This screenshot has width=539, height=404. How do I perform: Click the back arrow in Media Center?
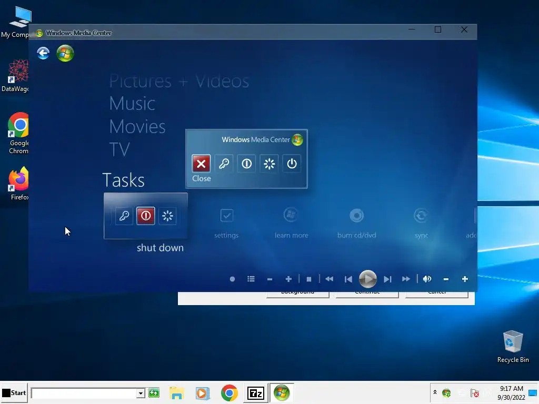pyautogui.click(x=43, y=53)
